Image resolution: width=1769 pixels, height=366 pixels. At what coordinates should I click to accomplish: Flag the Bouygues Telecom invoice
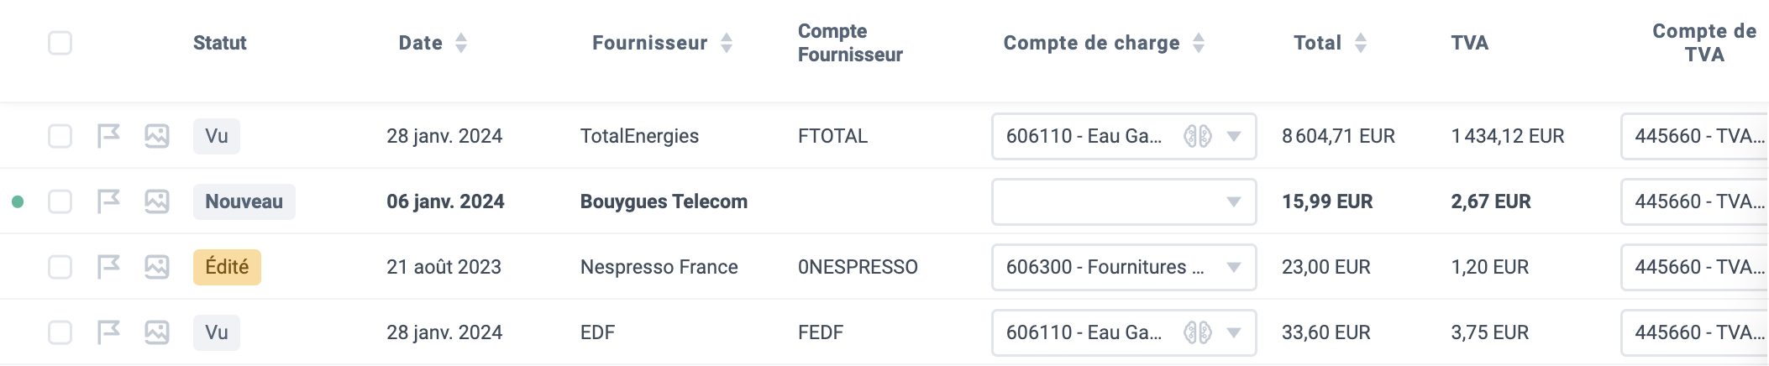coord(108,201)
